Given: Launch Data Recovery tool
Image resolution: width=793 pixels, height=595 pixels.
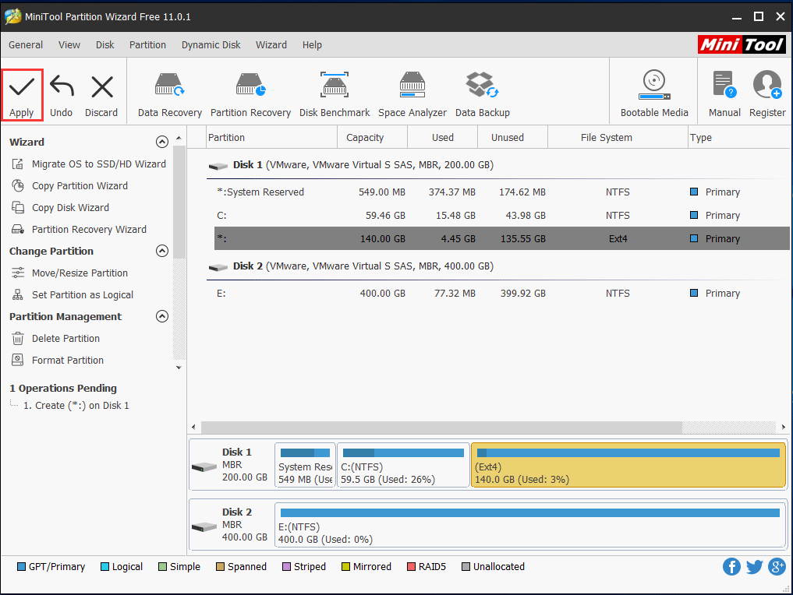Looking at the screenshot, I should (x=170, y=96).
